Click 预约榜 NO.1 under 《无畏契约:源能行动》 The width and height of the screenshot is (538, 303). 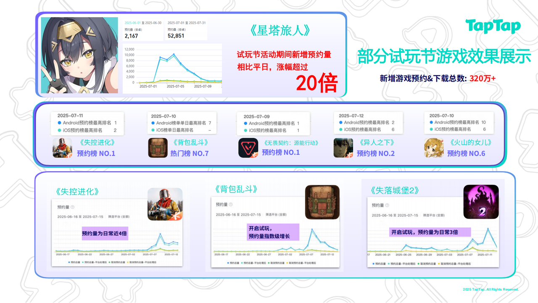click(x=281, y=152)
